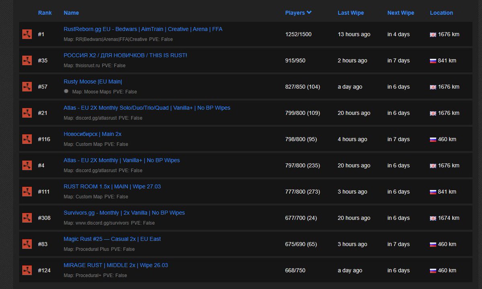This screenshot has width=482, height=289.
Task: Click Map: www.discord.gg/survivors text
Action: (96, 223)
